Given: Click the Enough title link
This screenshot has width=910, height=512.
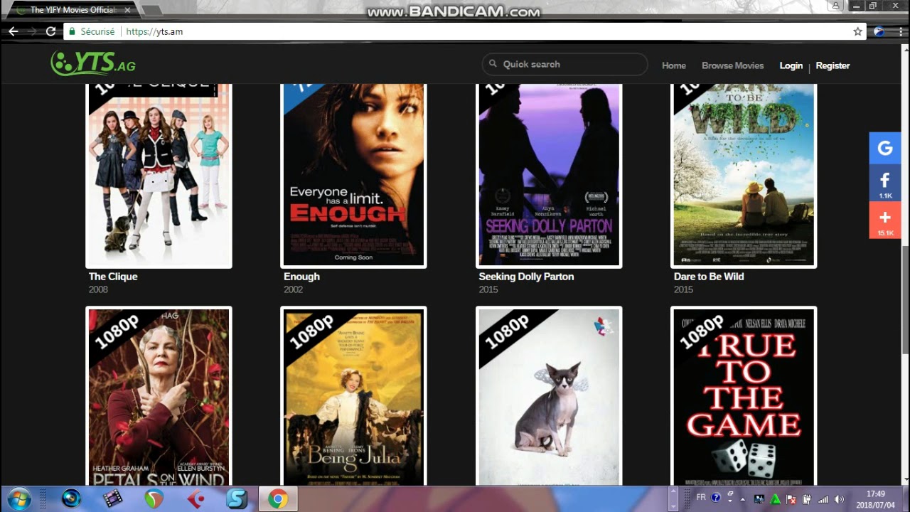Looking at the screenshot, I should pos(301,277).
